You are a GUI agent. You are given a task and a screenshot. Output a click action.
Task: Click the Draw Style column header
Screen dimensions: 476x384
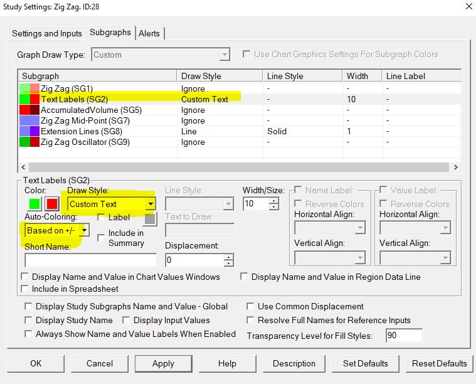[x=219, y=76]
